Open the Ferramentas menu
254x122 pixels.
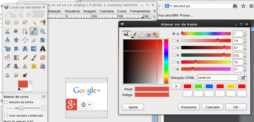tap(140, 11)
